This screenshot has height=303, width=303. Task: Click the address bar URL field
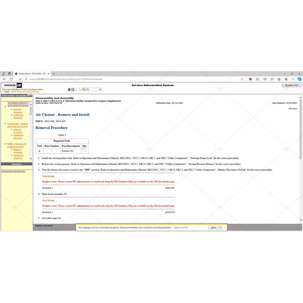pyautogui.click(x=121, y=79)
